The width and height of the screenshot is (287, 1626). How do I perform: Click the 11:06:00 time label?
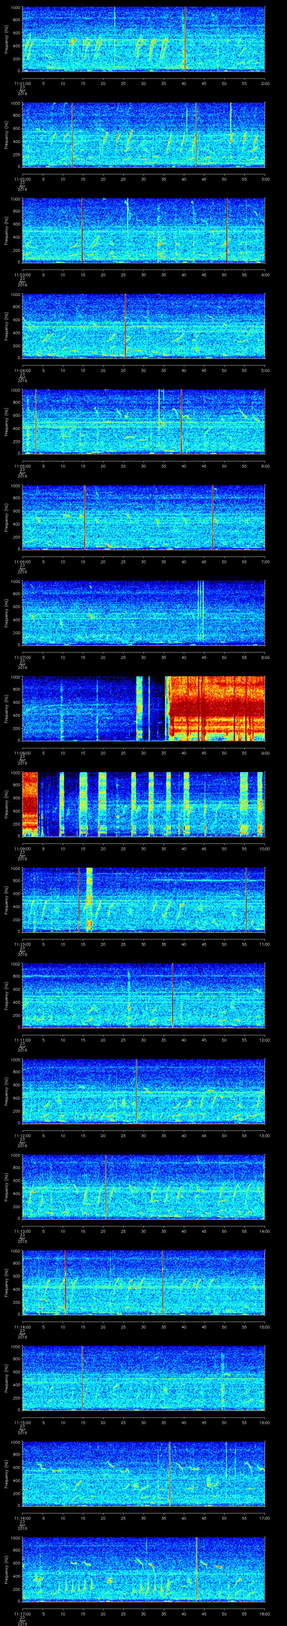22,562
